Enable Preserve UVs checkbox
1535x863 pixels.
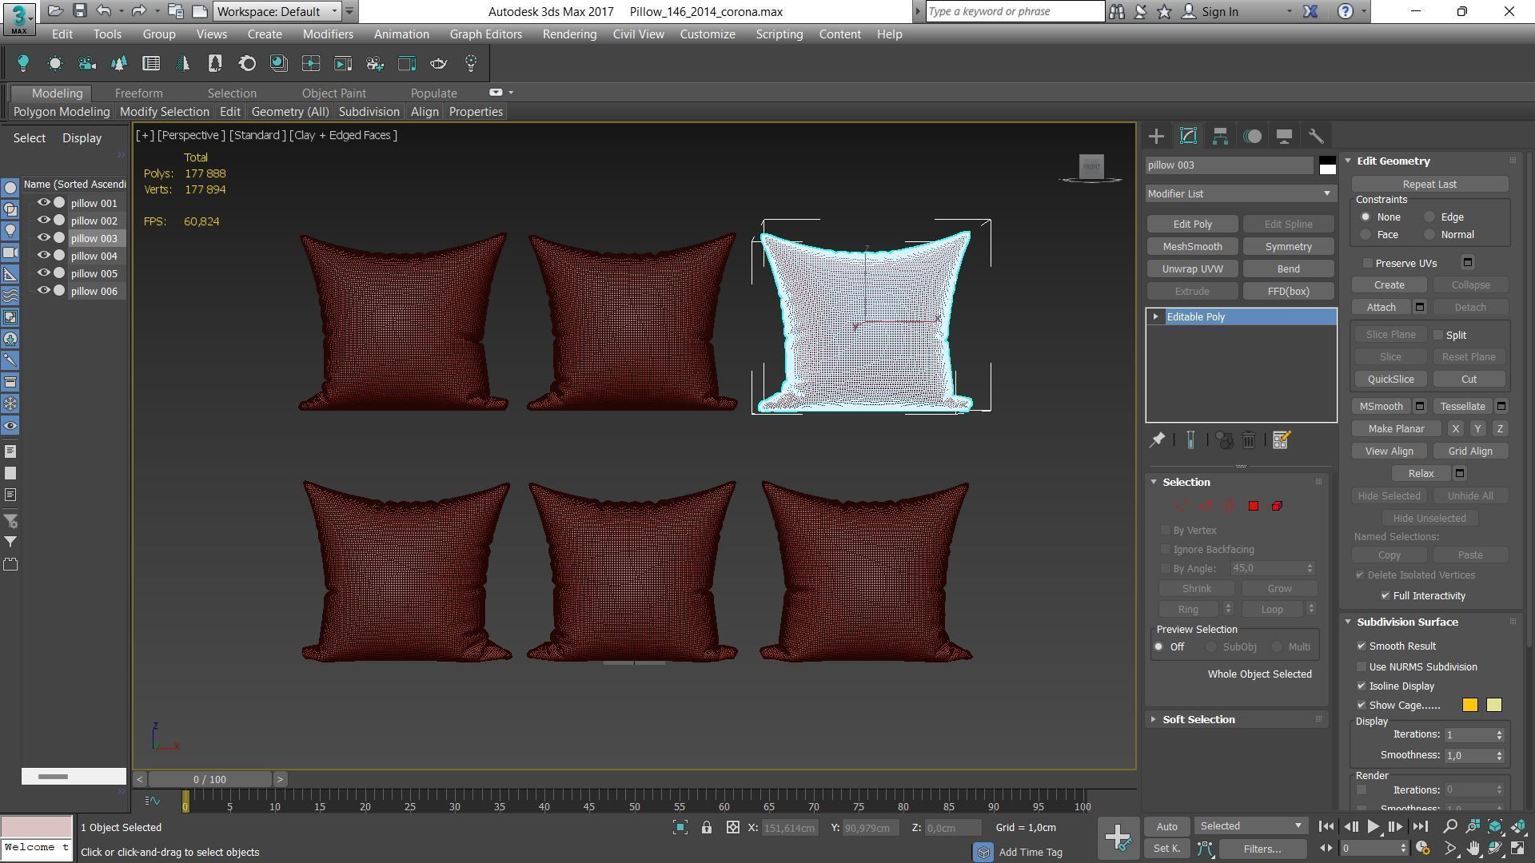coord(1368,263)
